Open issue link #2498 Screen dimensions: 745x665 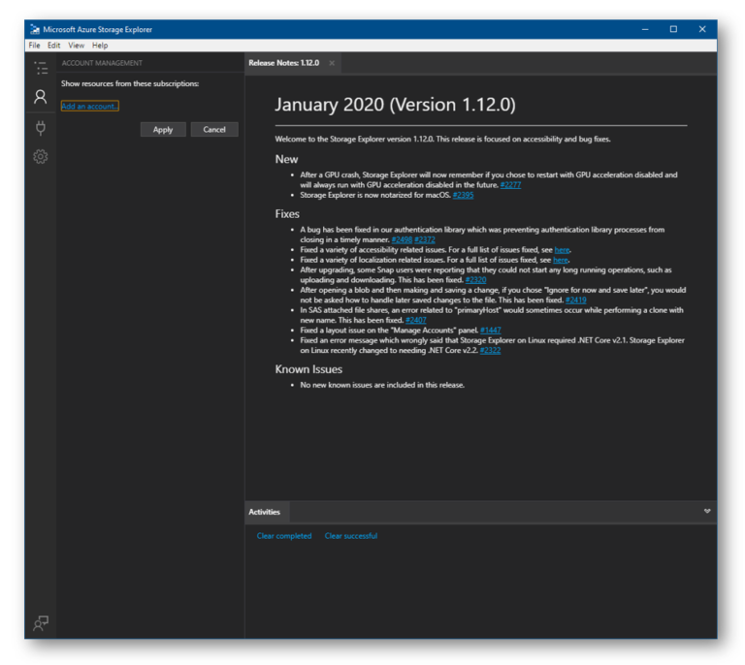(402, 239)
